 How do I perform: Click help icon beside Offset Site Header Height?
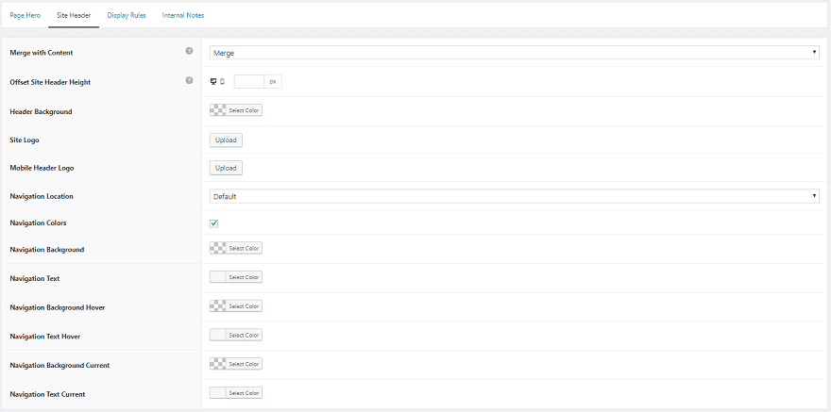coord(189,81)
